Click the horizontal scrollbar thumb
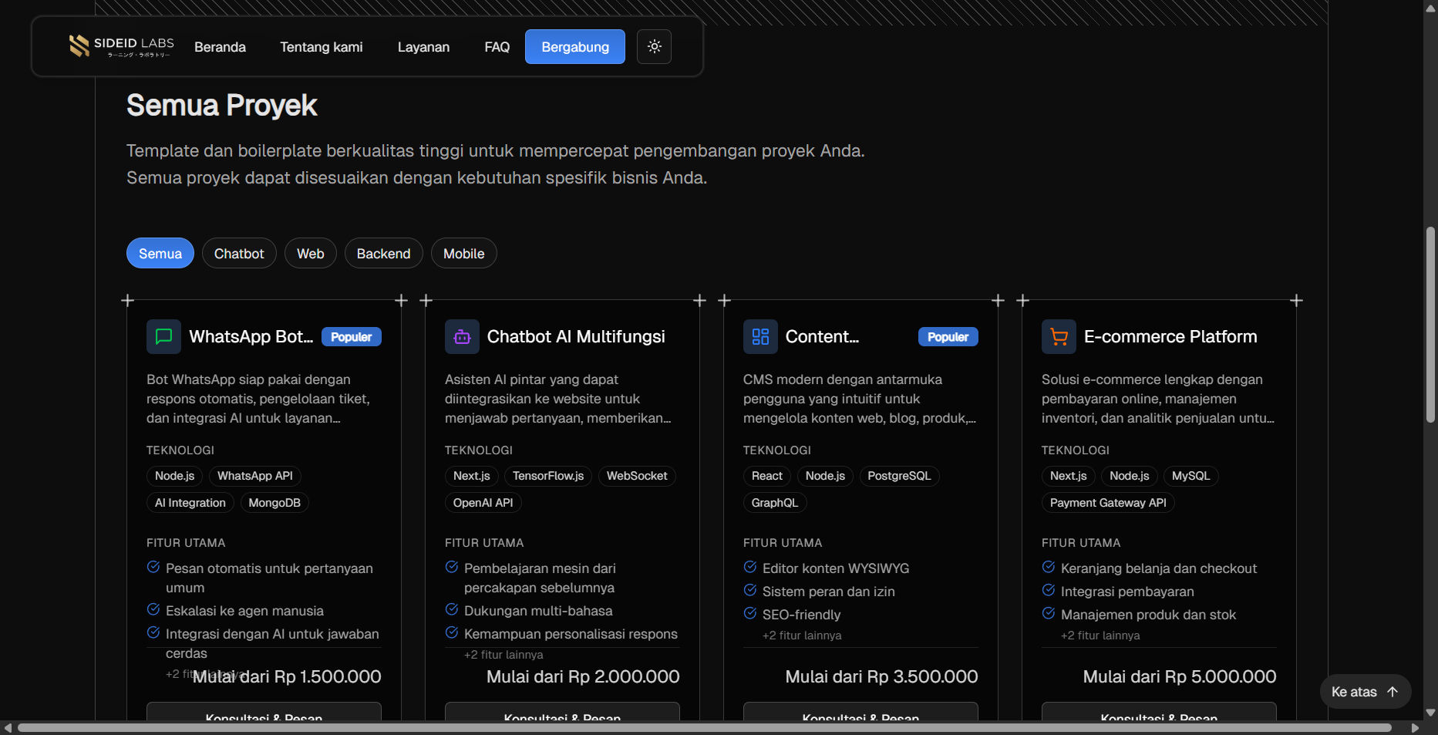The height and width of the screenshot is (735, 1438). tap(704, 728)
